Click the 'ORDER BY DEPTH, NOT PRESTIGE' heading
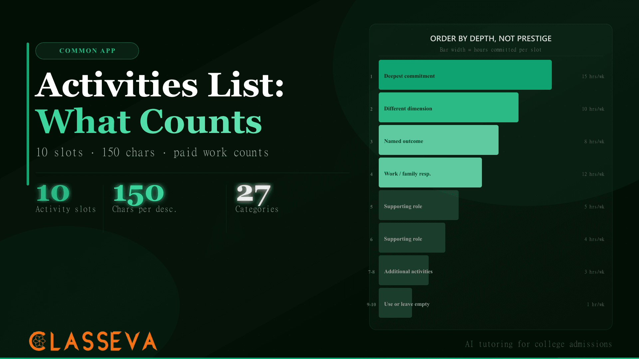 [x=491, y=39]
